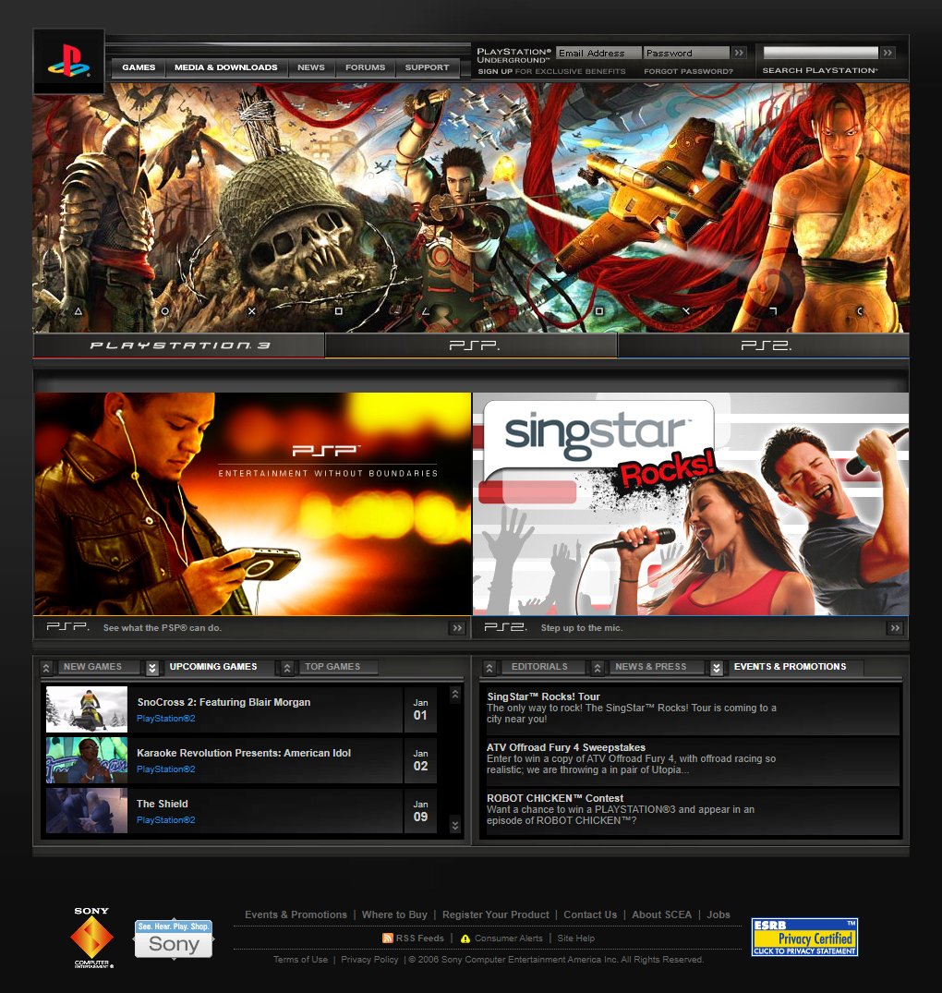Open Karaoke Revolution Presents: American Idol title

(x=244, y=753)
